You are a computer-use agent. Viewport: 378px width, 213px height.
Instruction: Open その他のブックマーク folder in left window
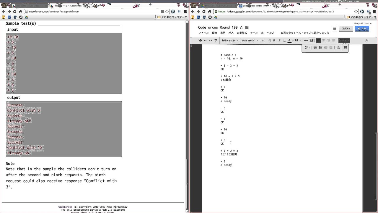click(172, 17)
